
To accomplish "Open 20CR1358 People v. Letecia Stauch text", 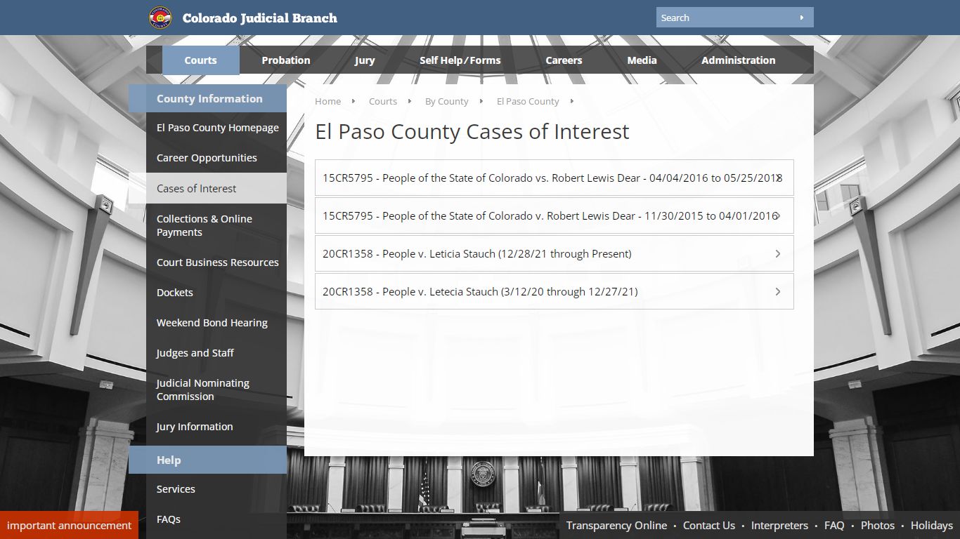I will [x=480, y=291].
